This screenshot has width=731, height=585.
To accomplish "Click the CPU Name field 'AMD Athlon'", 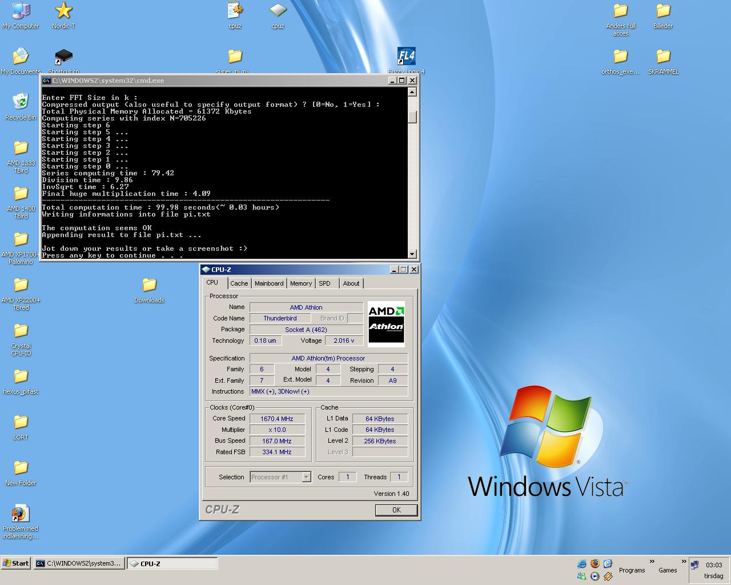I will click(x=306, y=307).
